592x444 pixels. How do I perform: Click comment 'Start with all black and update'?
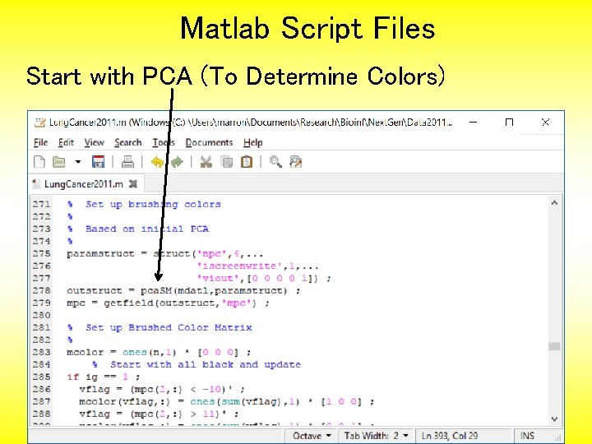[206, 365]
